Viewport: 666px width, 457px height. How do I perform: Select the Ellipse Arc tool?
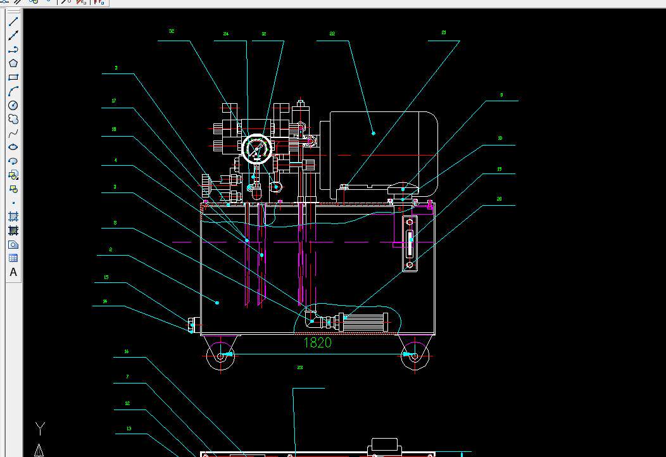click(x=13, y=161)
